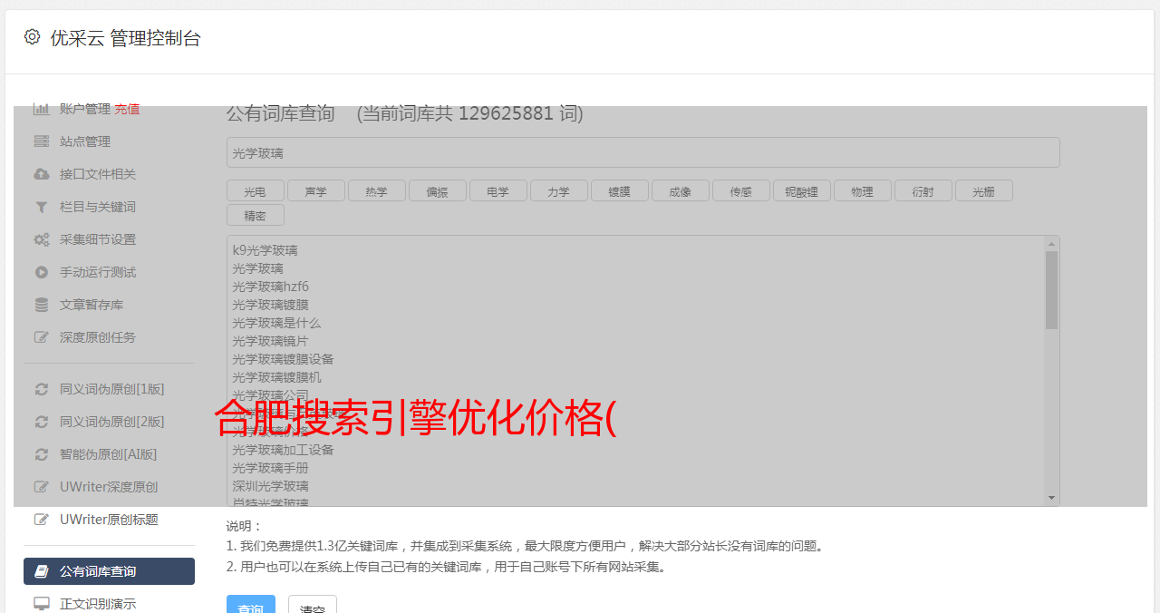Select result row 深圳光学玻璃
Screen dimensions: 1160x613
[270, 486]
